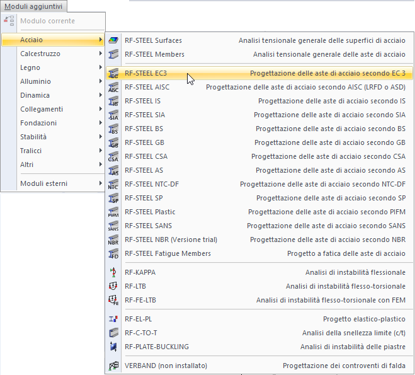Select the Legno menu entry

[53, 67]
